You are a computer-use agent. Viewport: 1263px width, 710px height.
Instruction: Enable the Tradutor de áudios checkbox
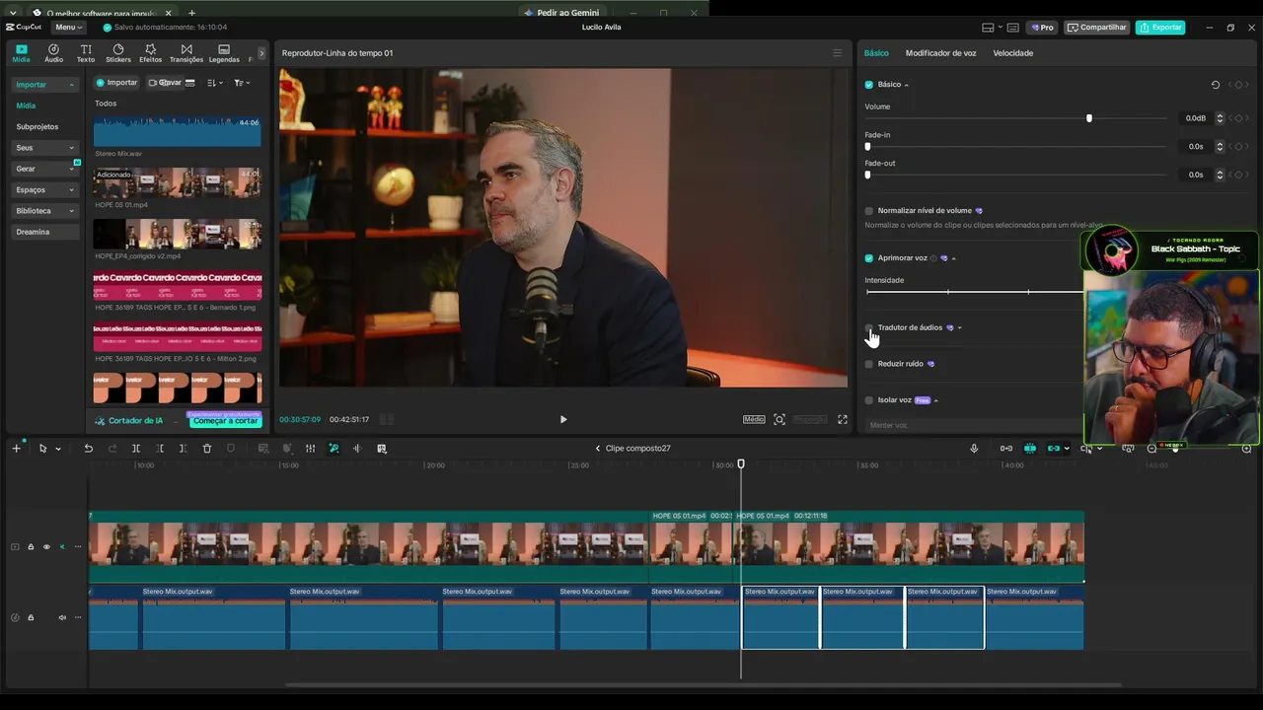(869, 327)
